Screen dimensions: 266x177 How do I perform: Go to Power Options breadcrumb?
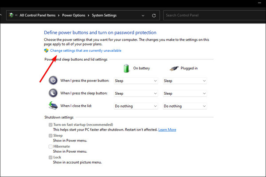74,15
